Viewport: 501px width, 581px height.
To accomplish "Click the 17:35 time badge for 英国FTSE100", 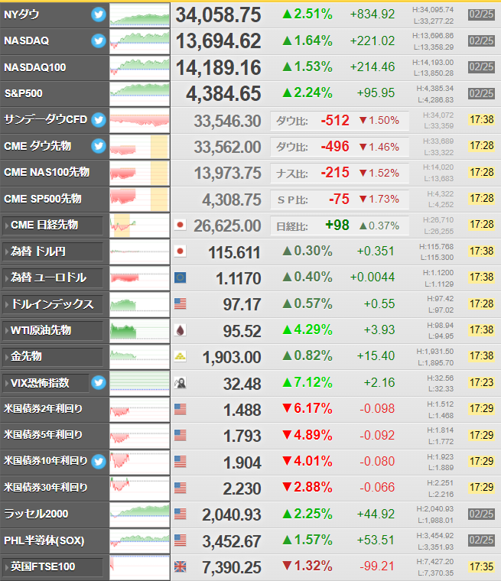I will (481, 566).
